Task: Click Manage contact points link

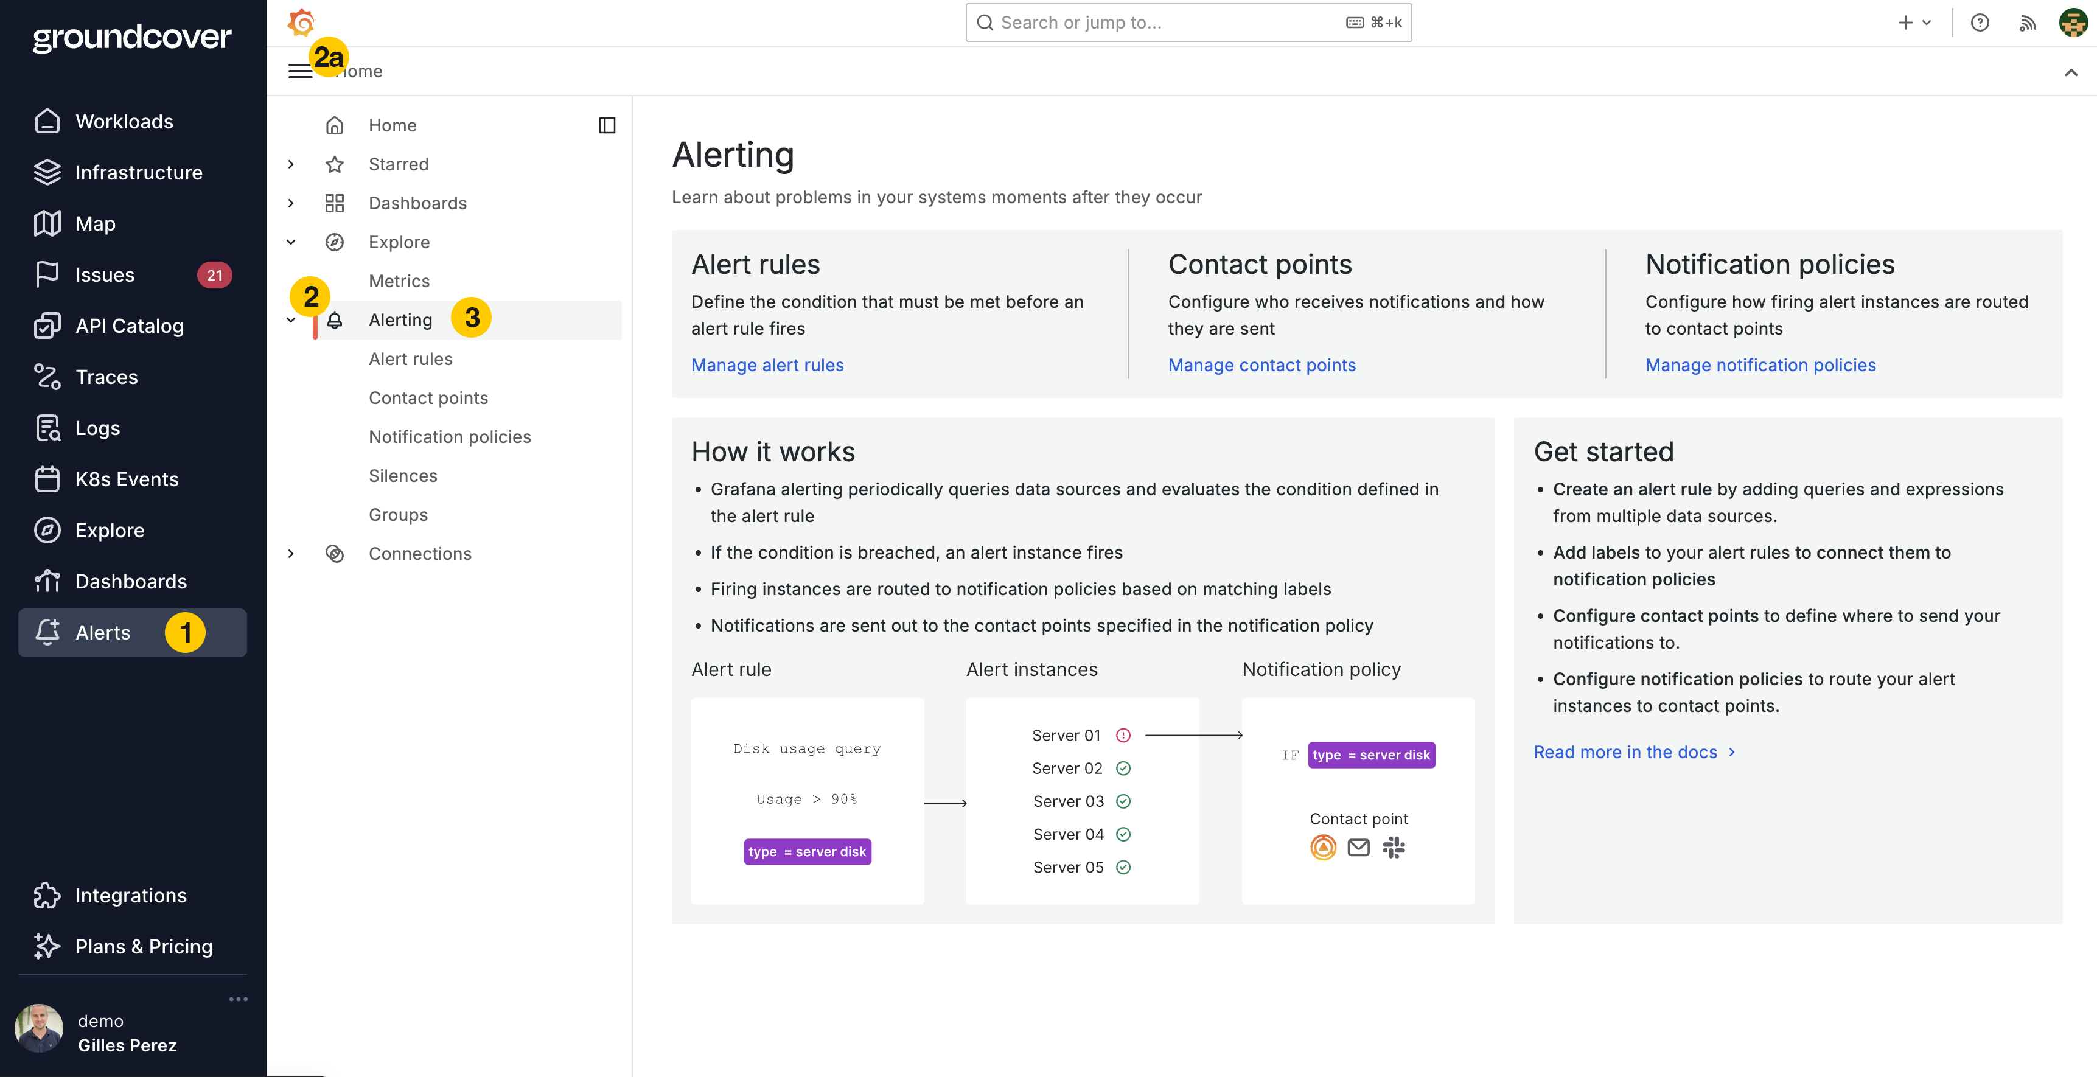Action: pyautogui.click(x=1261, y=366)
